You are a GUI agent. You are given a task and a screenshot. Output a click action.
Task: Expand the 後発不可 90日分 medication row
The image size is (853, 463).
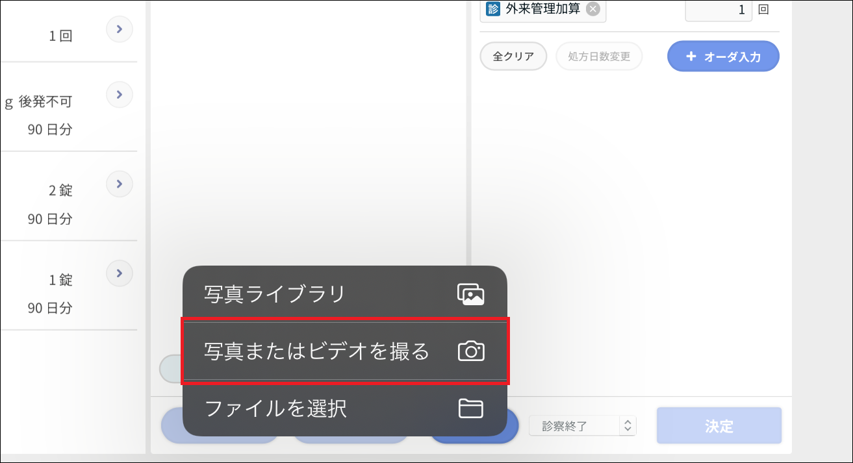(x=119, y=94)
